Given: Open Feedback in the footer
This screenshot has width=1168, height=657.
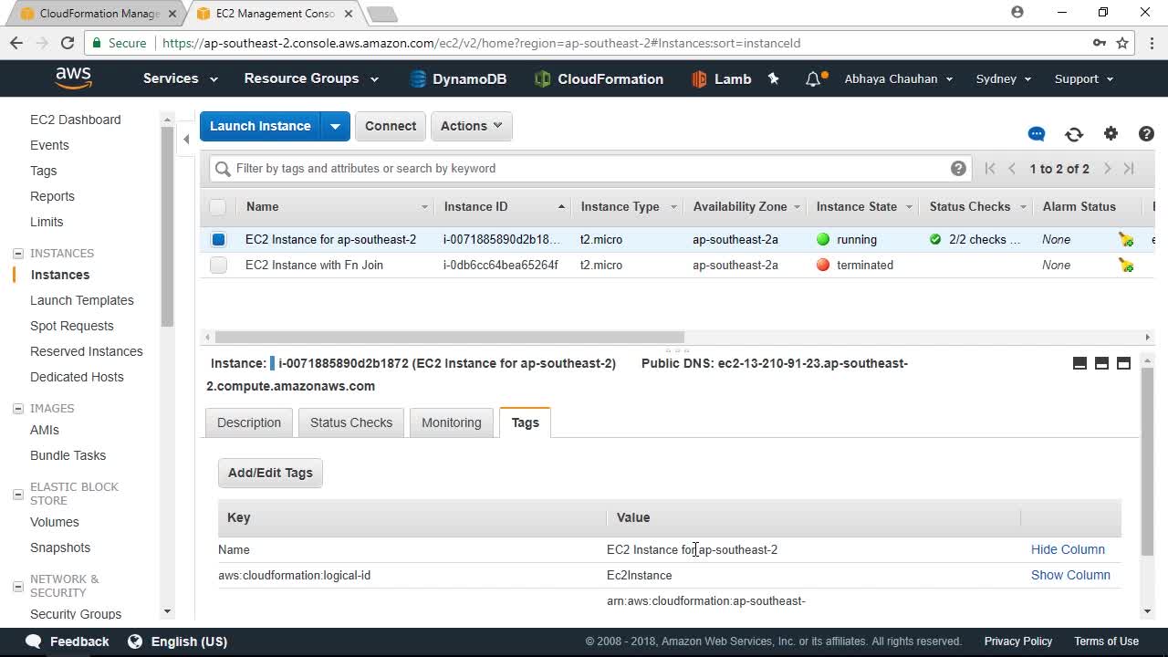Looking at the screenshot, I should click(68, 641).
